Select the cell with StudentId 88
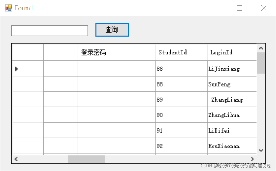The width and height of the screenshot is (276, 171). [x=181, y=84]
